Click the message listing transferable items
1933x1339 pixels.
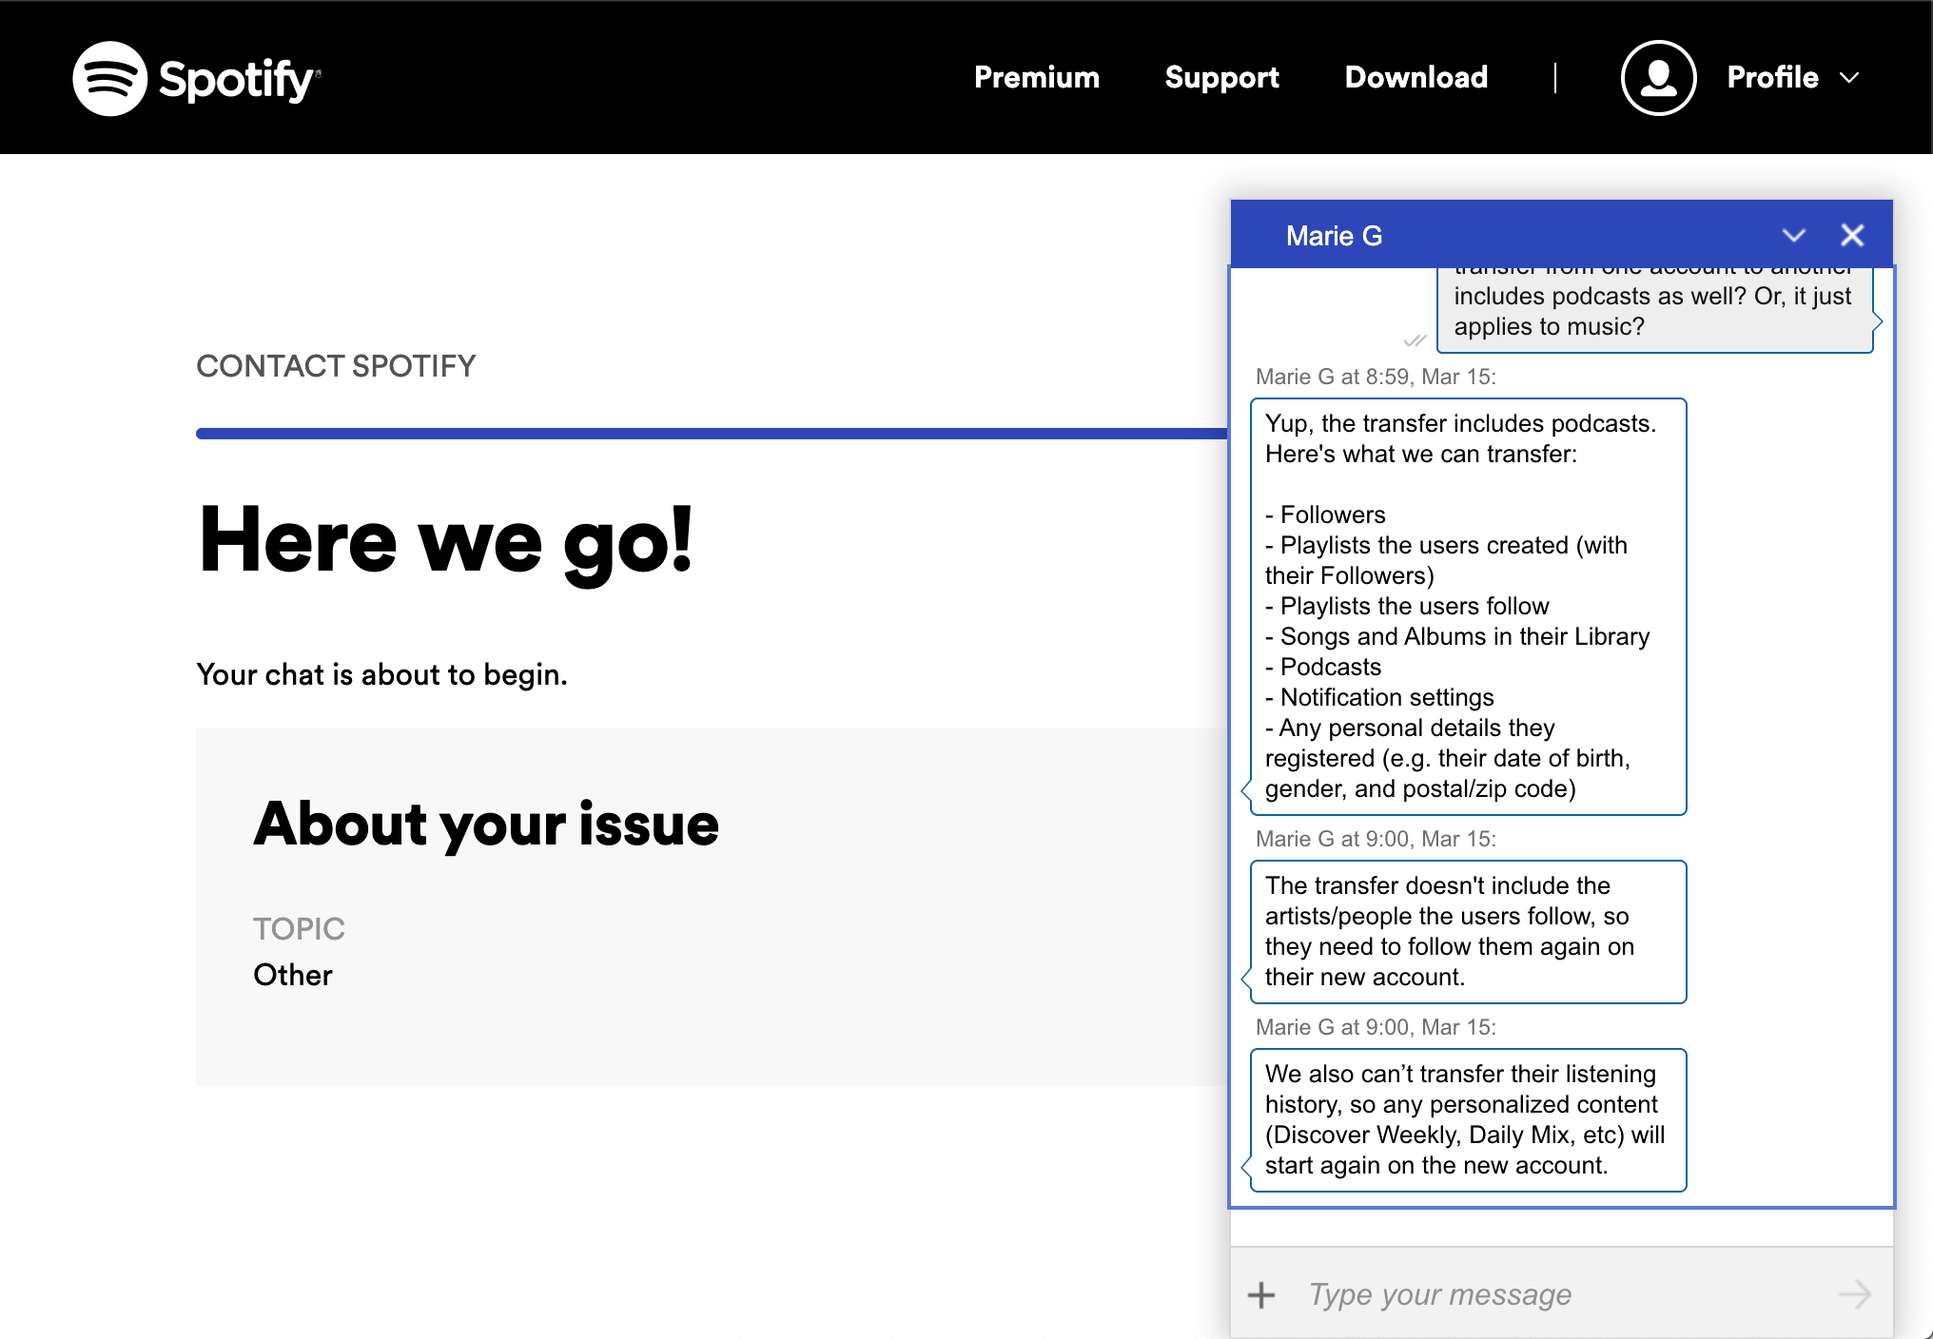click(1467, 606)
